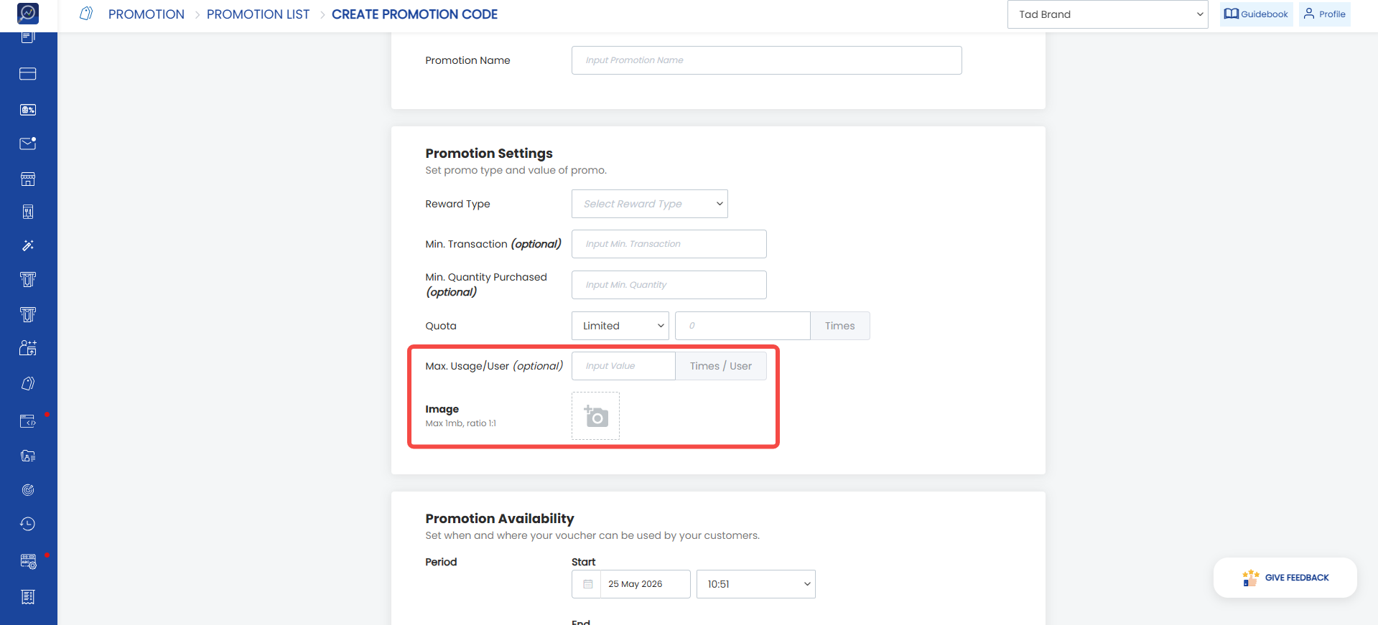
Task: Open the history clock icon in sidebar
Action: (x=28, y=524)
